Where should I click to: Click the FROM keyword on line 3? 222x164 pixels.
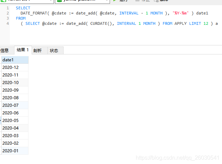click(x=21, y=18)
